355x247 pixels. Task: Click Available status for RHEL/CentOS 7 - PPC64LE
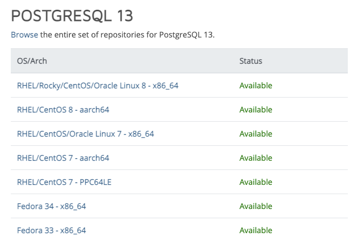pyautogui.click(x=256, y=182)
